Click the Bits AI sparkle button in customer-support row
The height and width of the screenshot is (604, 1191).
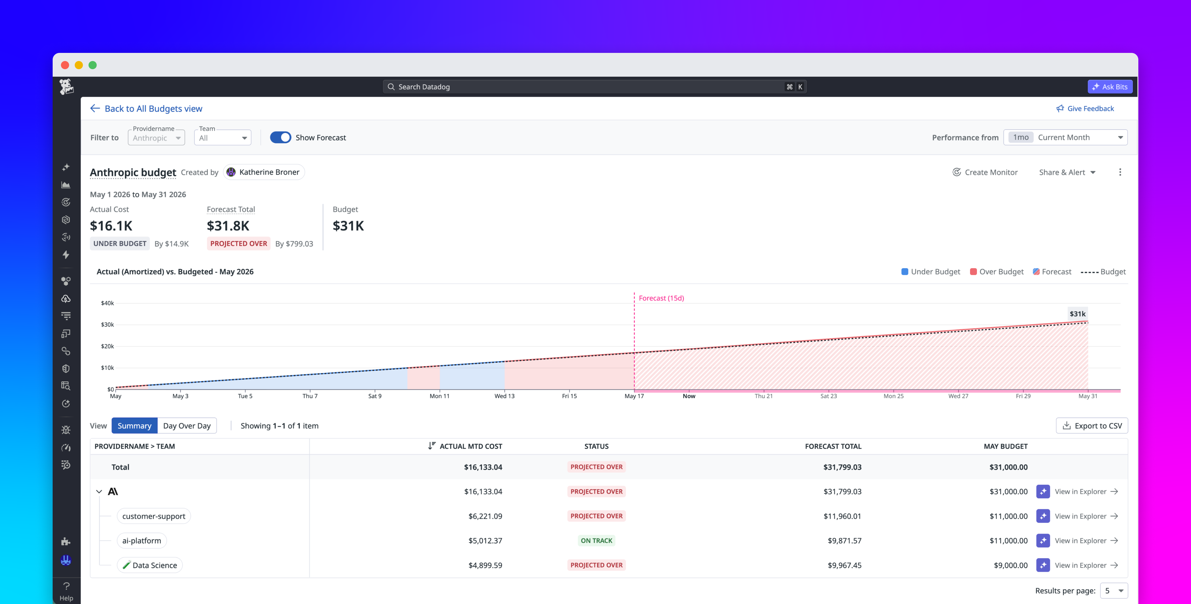click(1043, 516)
